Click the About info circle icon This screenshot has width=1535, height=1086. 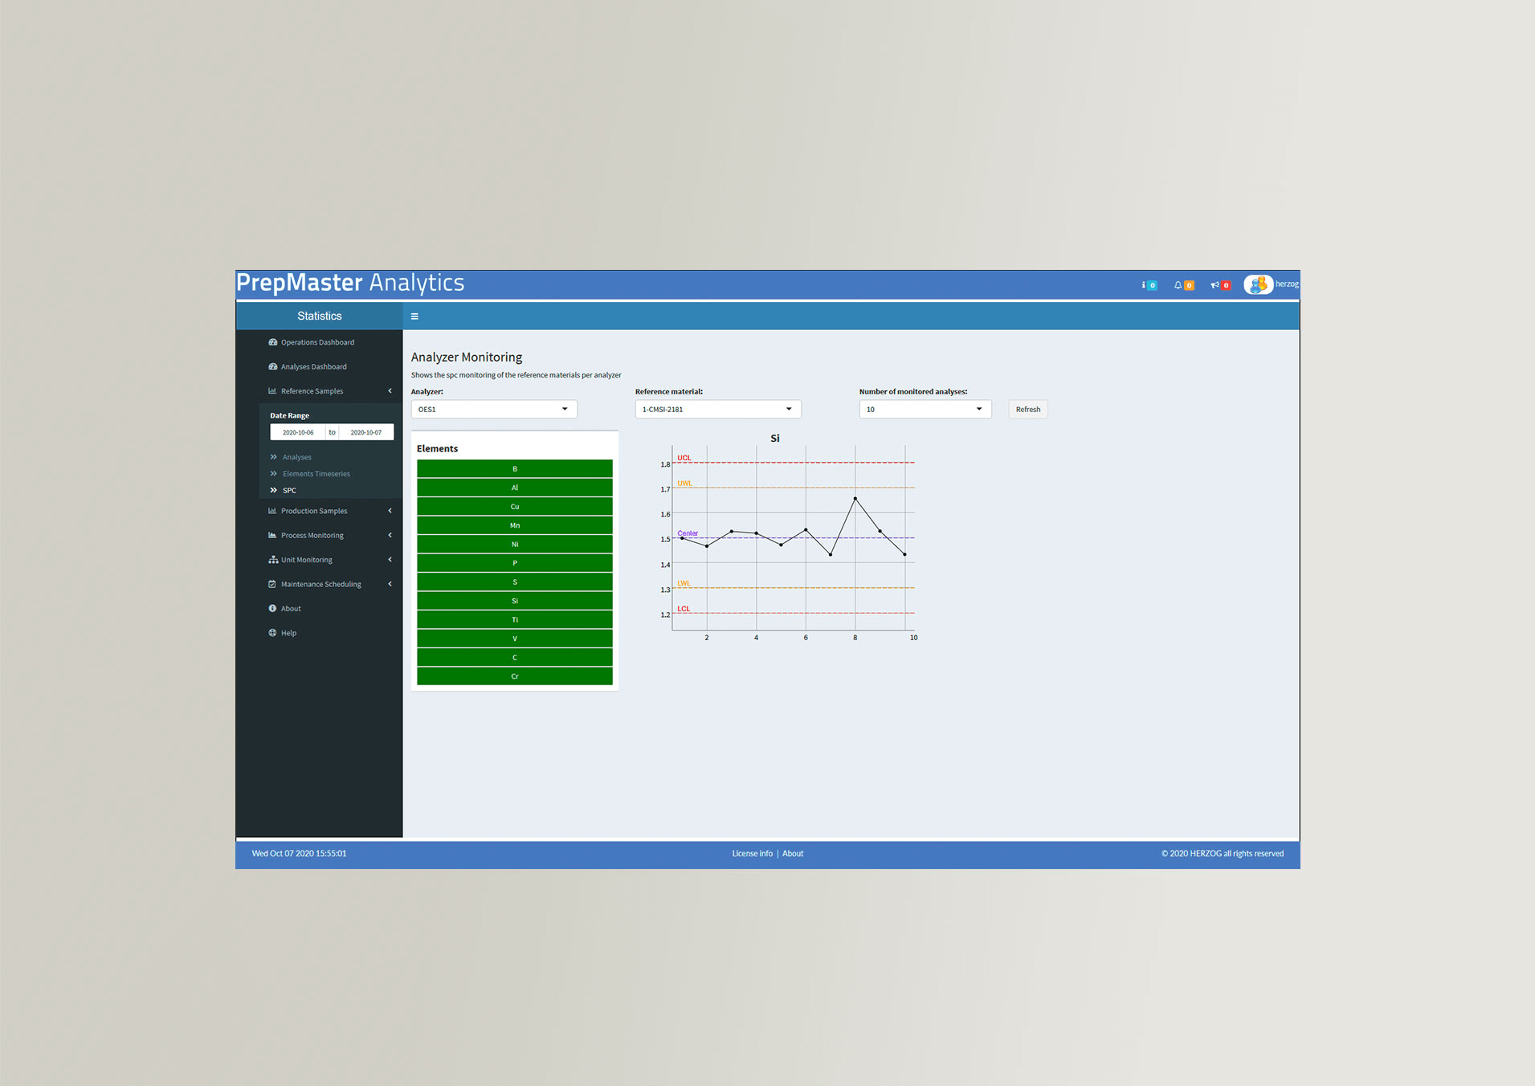272,608
